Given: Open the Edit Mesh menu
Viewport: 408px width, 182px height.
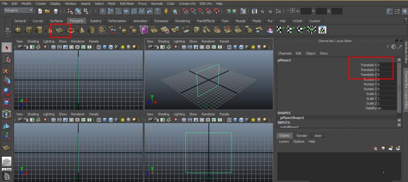Looking at the screenshot, I should [126, 3].
